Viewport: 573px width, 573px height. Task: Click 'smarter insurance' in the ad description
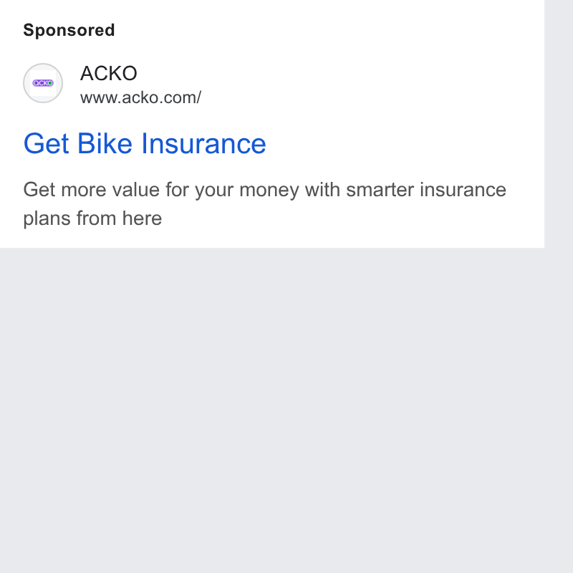[x=426, y=190]
